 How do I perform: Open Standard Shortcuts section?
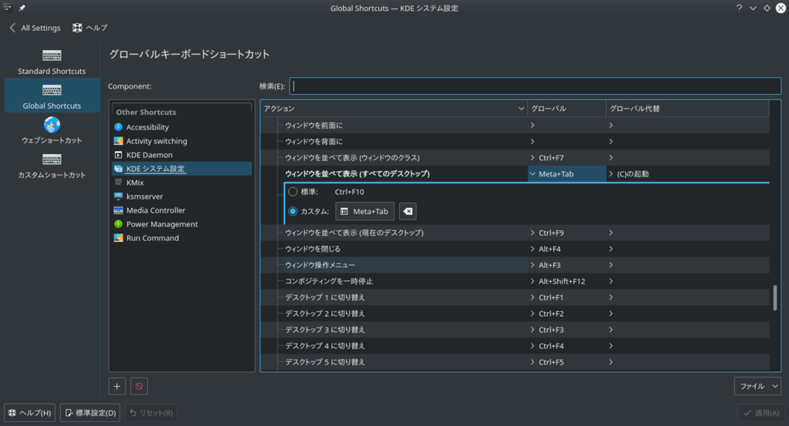52,60
